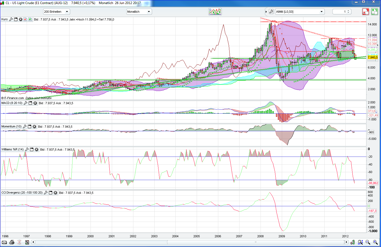Print the chart
The width and height of the screenshot is (381, 247).
[x=12, y=242]
